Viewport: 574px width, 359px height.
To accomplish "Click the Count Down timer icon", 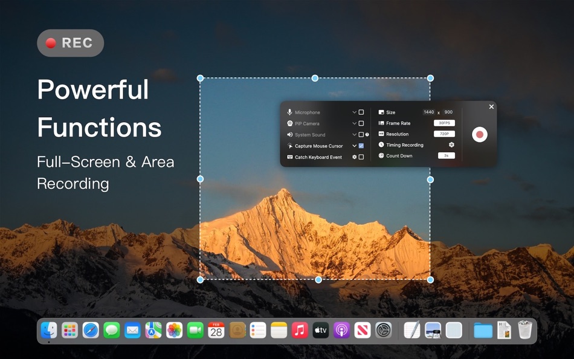I will pyautogui.click(x=381, y=156).
